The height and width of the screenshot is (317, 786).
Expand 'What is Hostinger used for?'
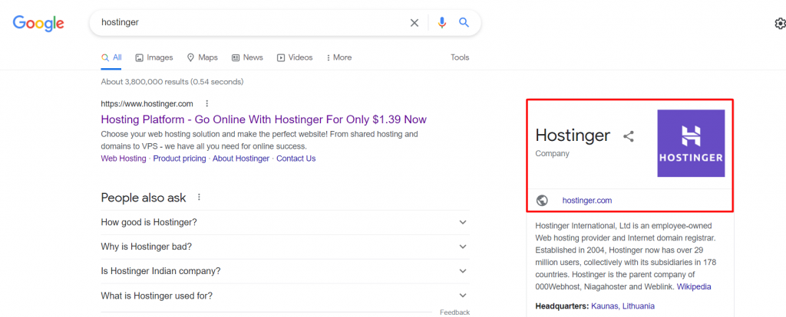tap(462, 296)
